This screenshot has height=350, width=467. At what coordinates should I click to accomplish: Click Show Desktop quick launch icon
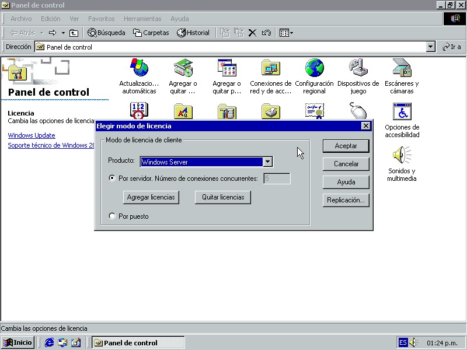pyautogui.click(x=76, y=342)
